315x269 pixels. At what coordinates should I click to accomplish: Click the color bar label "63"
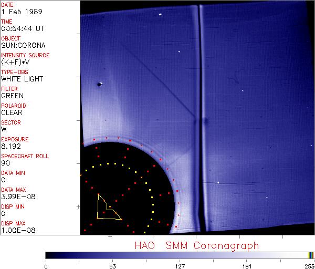pos(113,266)
